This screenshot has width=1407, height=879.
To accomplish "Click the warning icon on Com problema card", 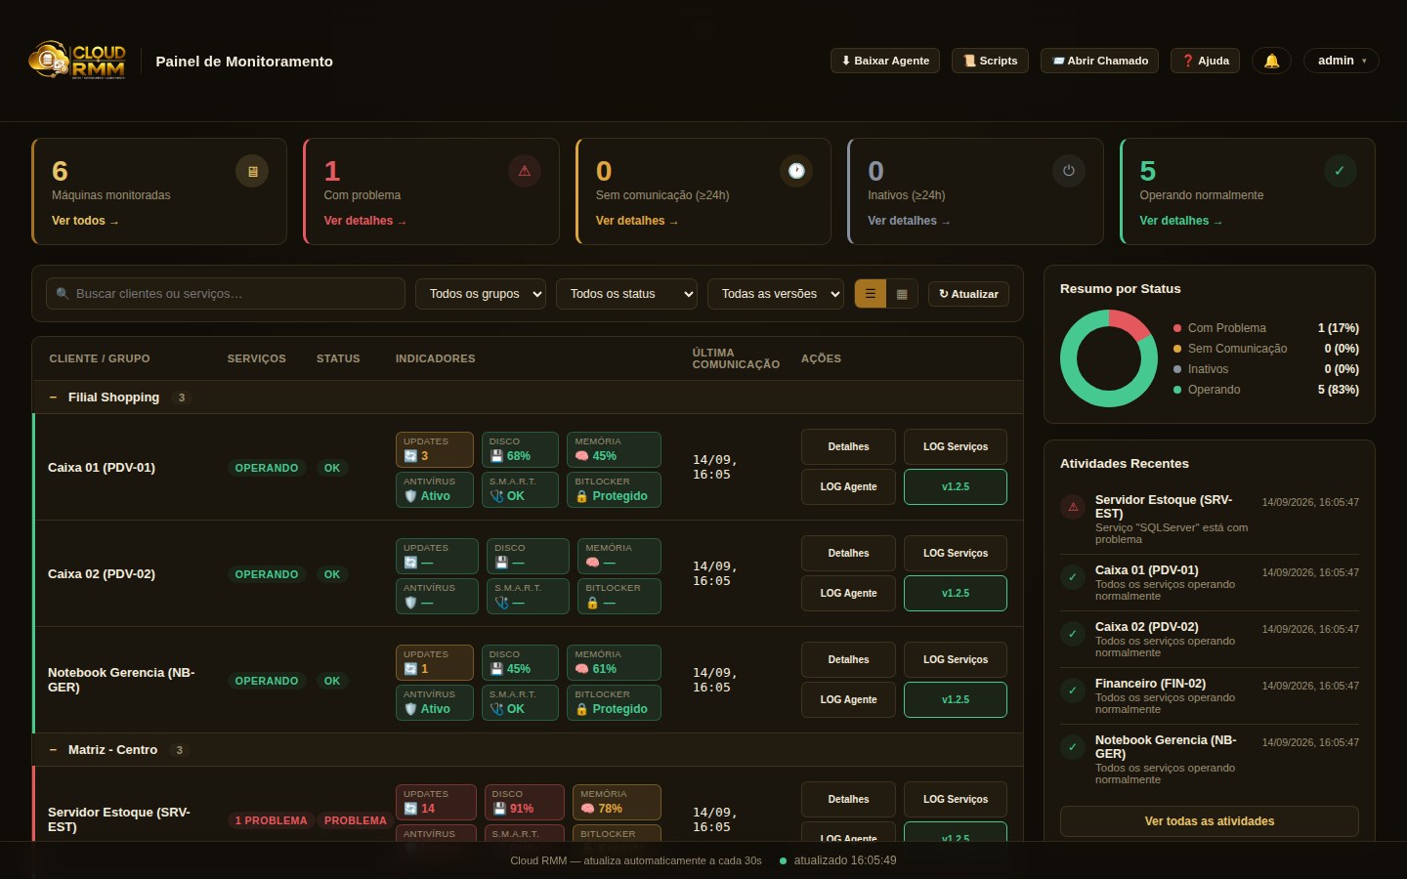I will [525, 171].
